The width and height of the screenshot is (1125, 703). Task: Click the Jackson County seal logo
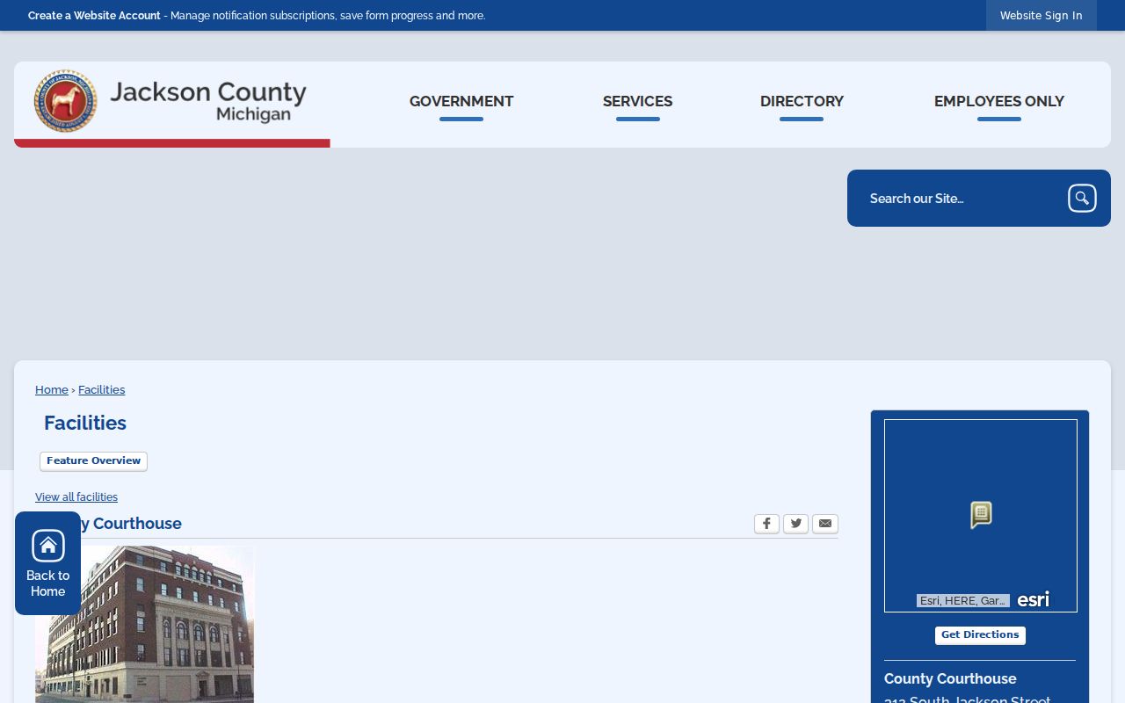[65, 101]
